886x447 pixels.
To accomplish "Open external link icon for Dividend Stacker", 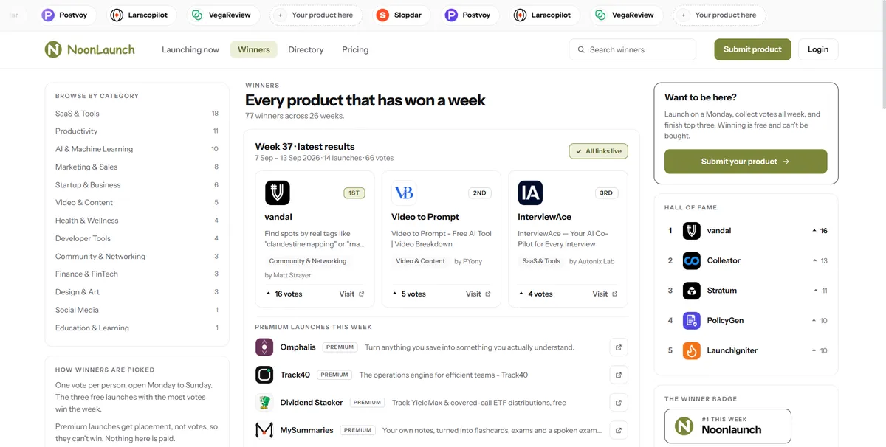I will [619, 403].
